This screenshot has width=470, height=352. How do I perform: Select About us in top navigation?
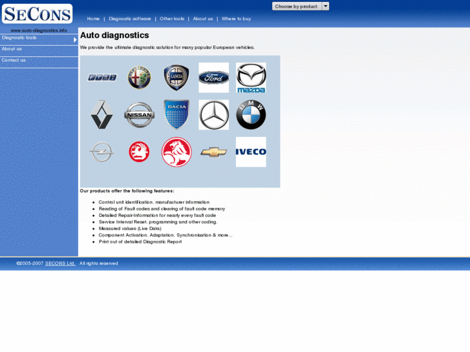pyautogui.click(x=203, y=19)
